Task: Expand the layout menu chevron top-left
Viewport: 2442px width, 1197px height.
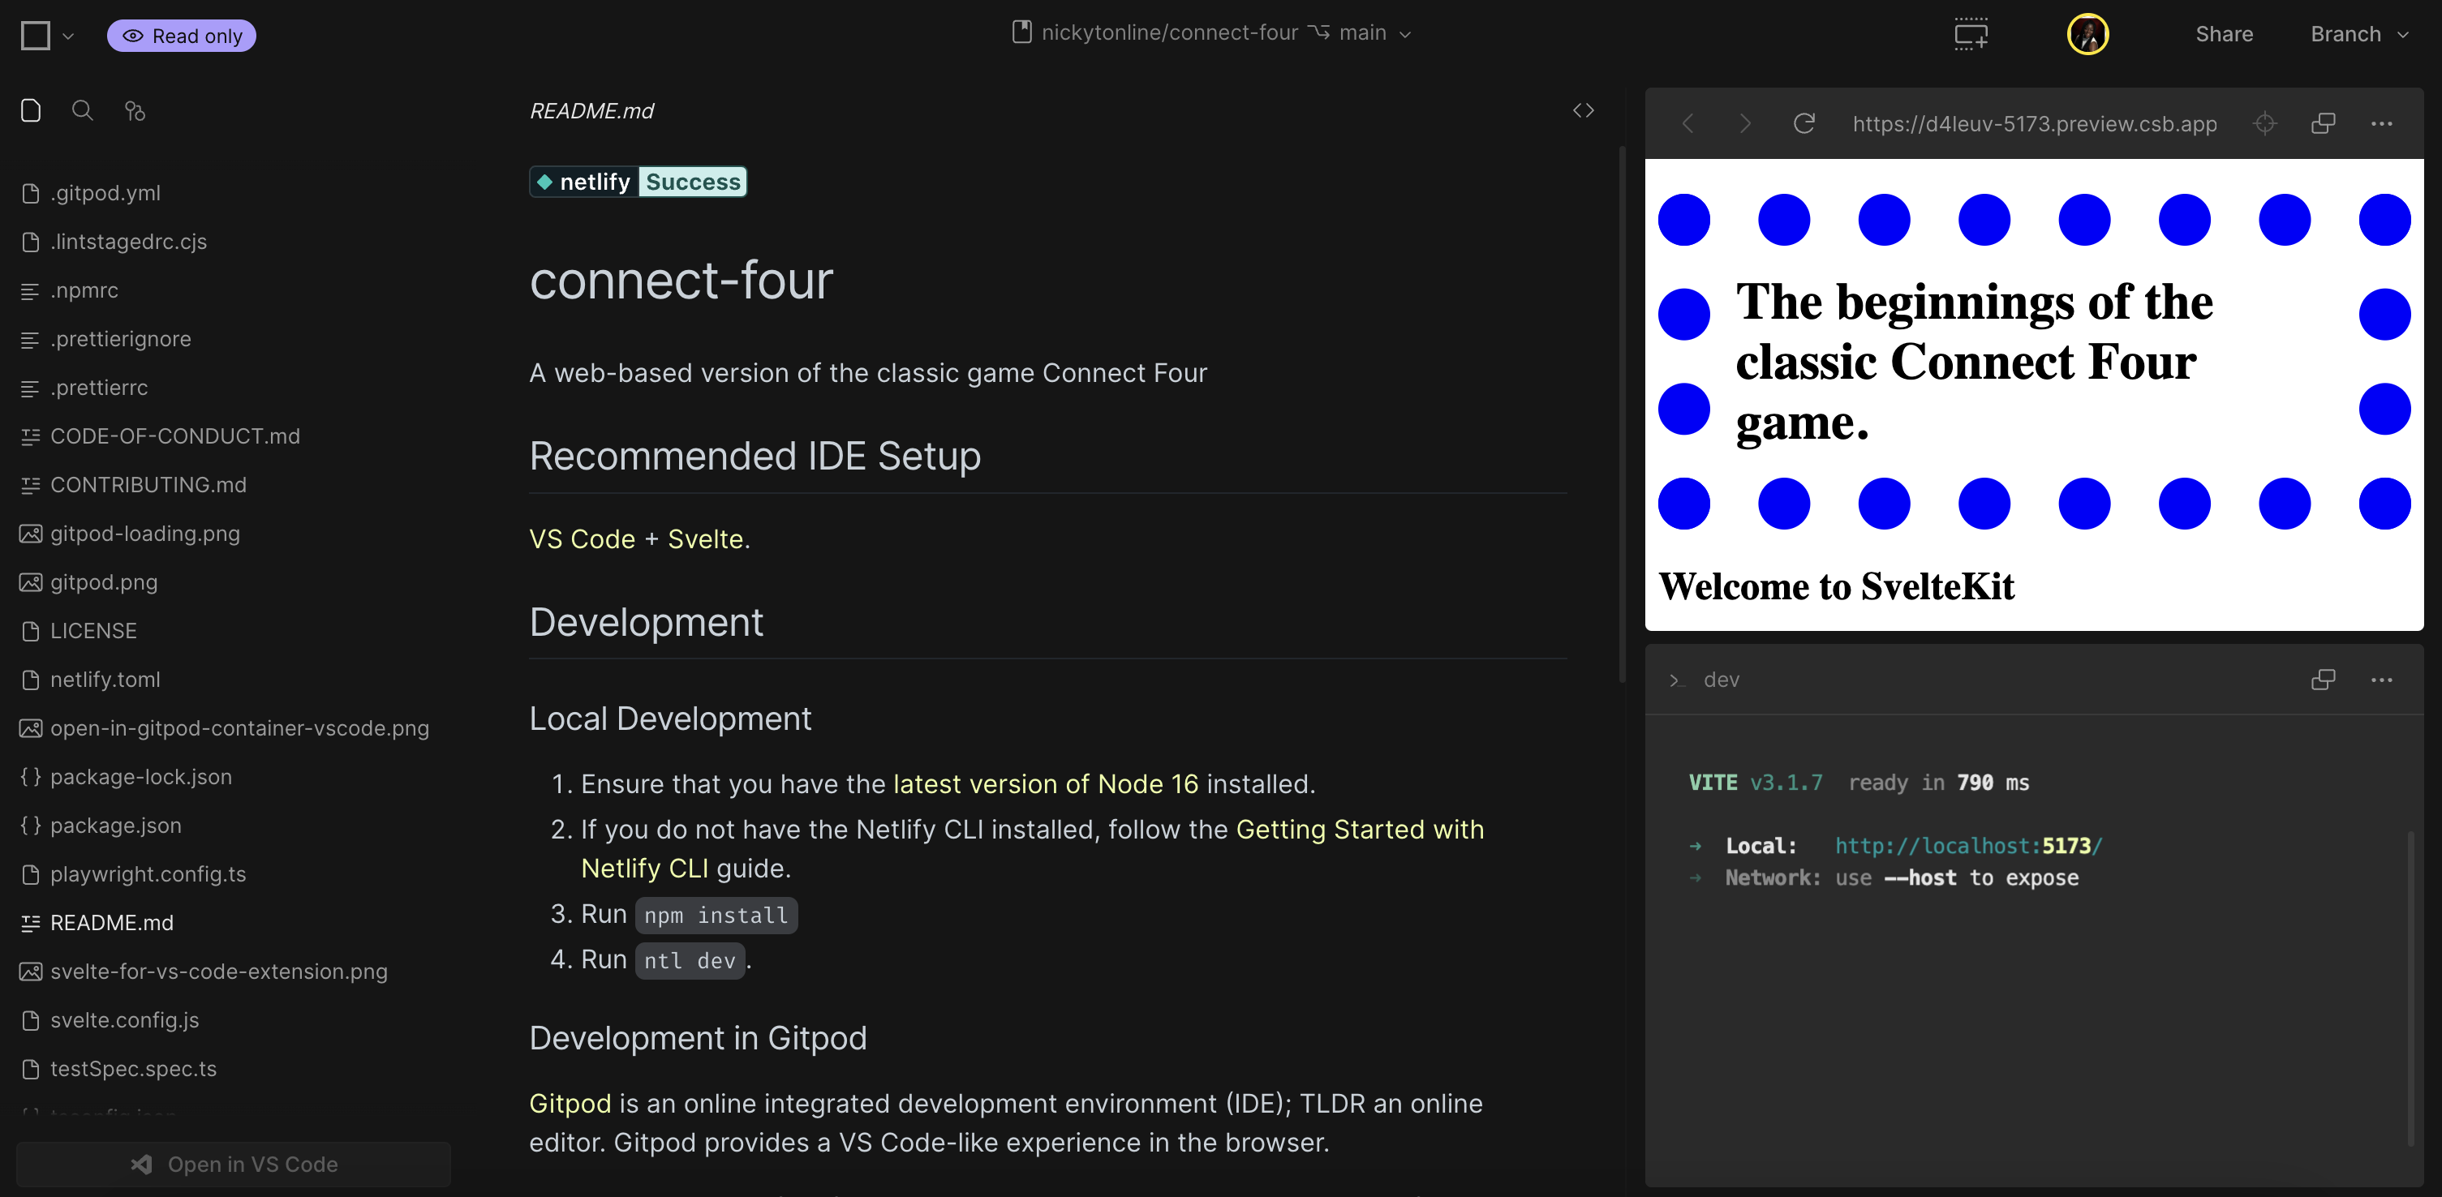Action: click(68, 36)
